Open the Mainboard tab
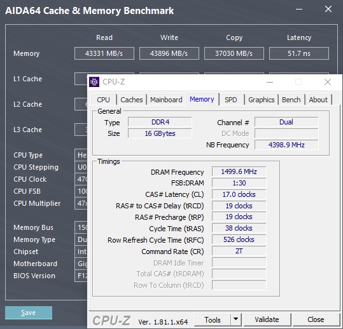 pos(166,100)
